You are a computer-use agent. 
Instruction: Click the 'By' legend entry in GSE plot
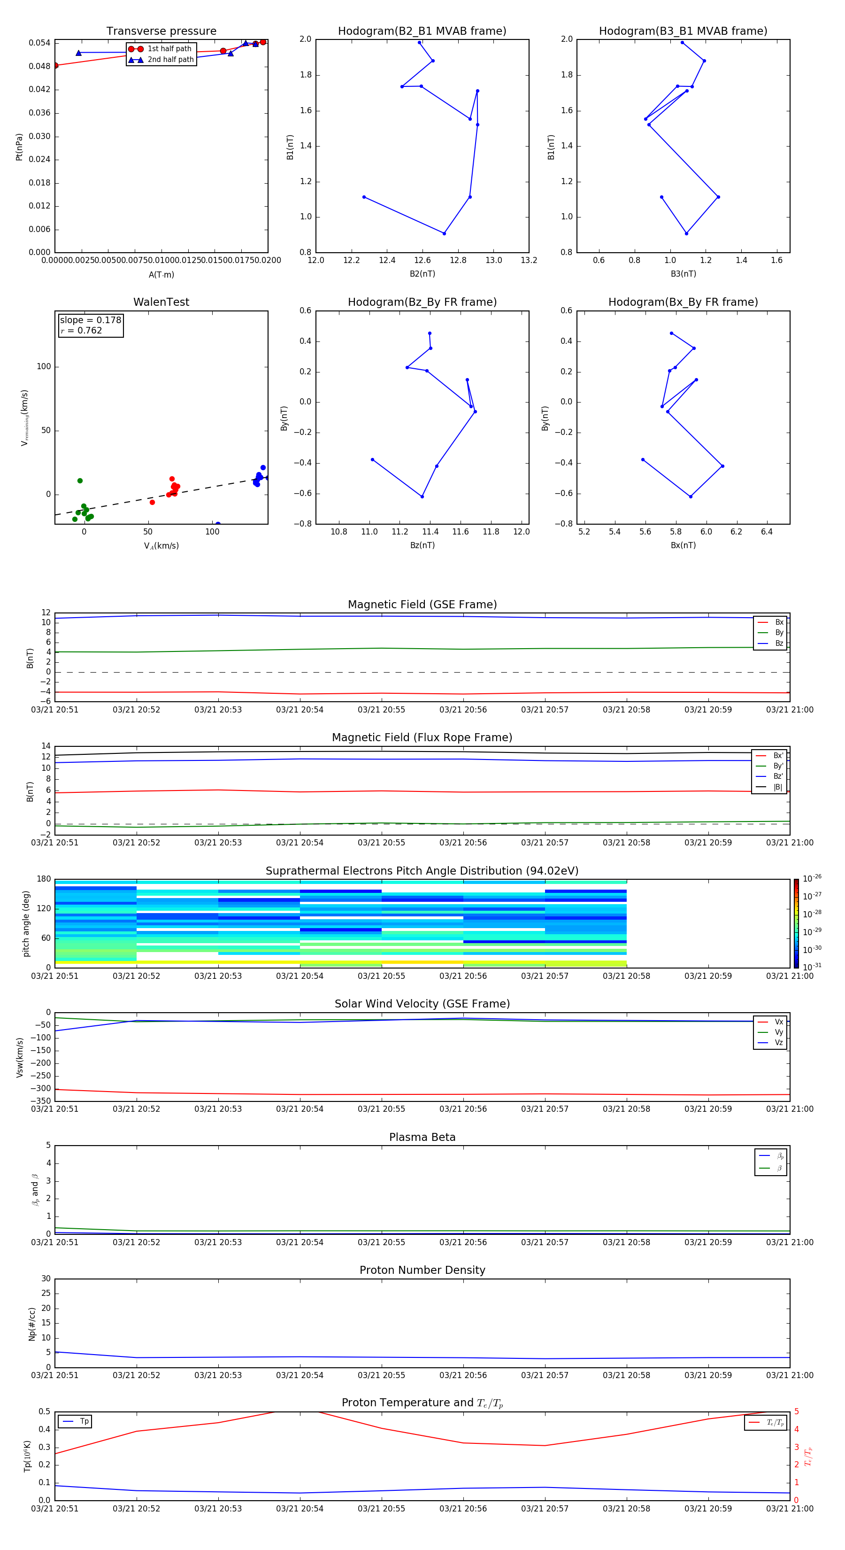click(770, 632)
